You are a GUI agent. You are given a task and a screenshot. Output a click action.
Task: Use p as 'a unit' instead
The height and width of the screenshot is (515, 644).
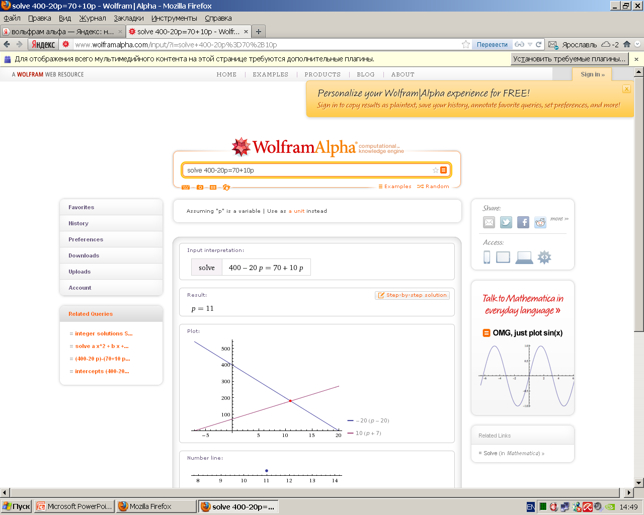[x=296, y=211]
